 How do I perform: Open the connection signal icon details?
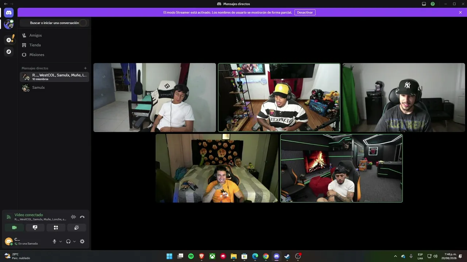(9, 217)
